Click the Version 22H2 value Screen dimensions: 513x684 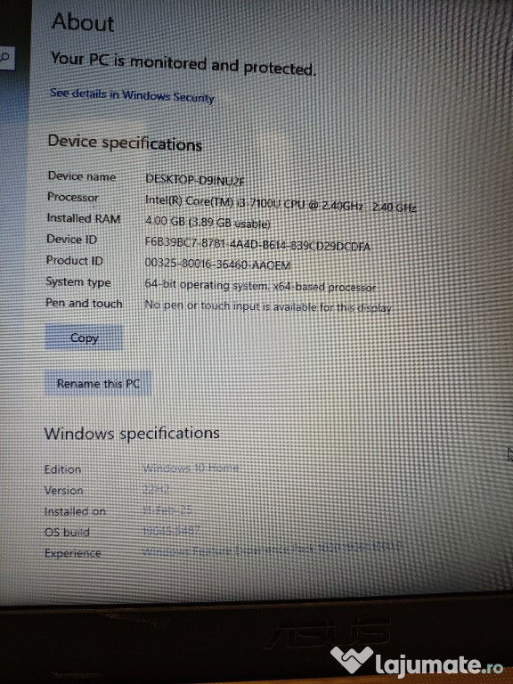click(156, 490)
